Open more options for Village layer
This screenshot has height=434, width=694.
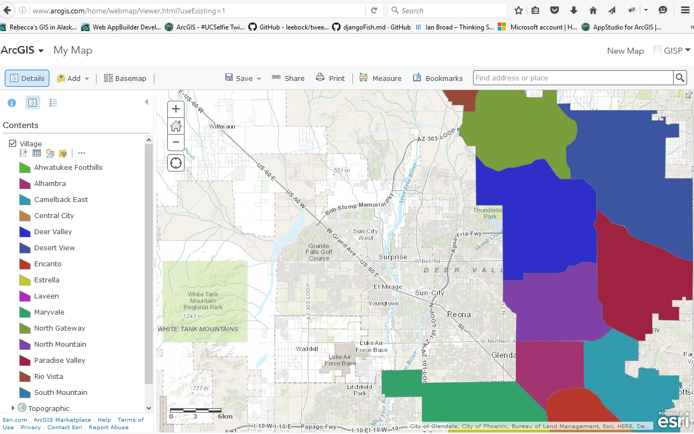(82, 153)
